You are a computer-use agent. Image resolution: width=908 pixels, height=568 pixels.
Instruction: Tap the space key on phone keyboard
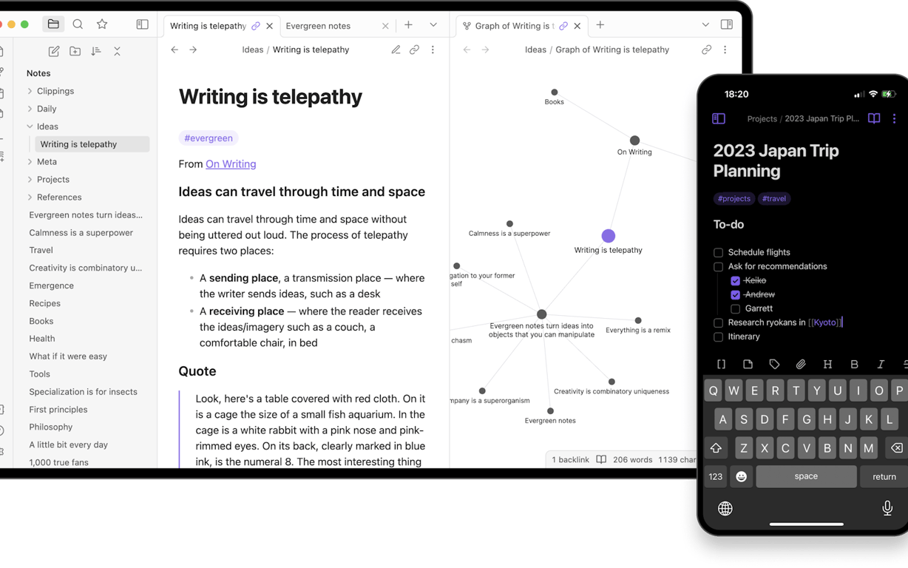pos(806,476)
